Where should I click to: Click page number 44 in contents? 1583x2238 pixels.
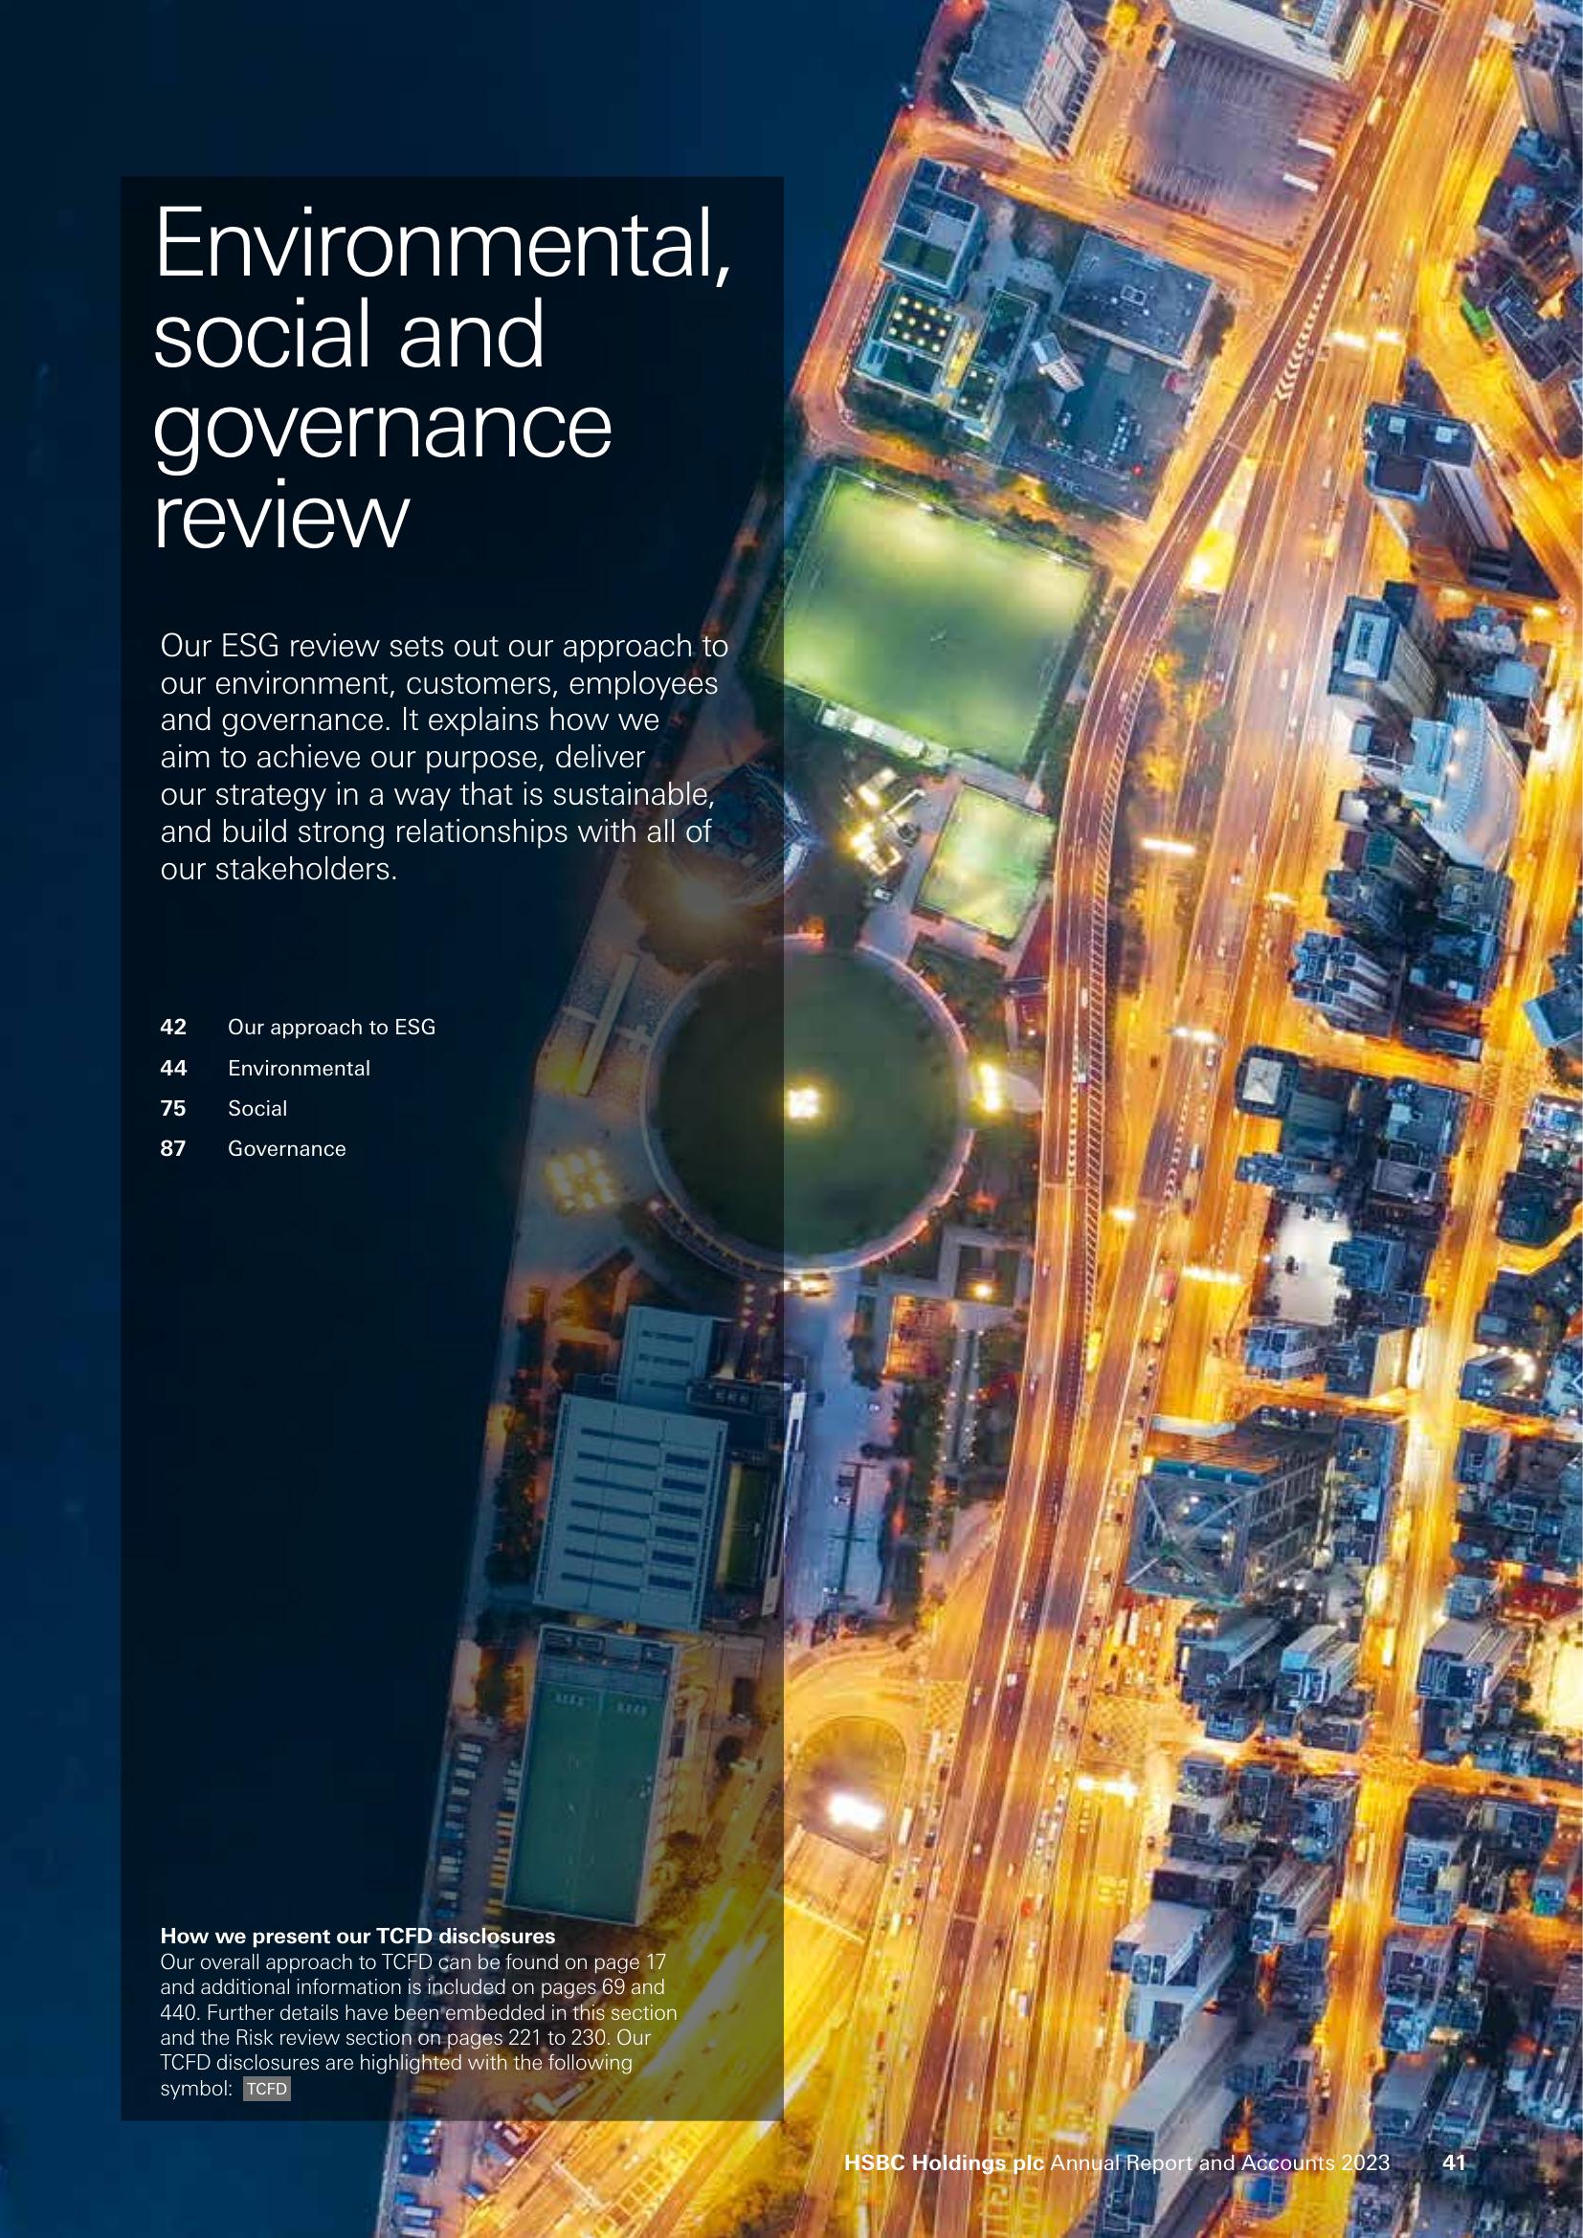172,1069
